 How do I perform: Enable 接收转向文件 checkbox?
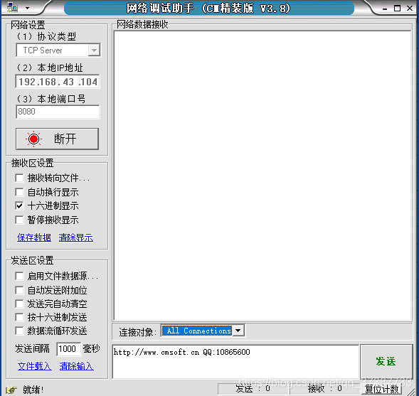coord(19,178)
